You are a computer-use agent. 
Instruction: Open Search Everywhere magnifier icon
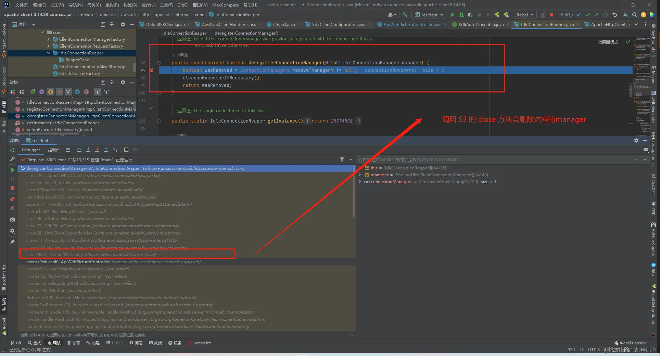click(634, 15)
